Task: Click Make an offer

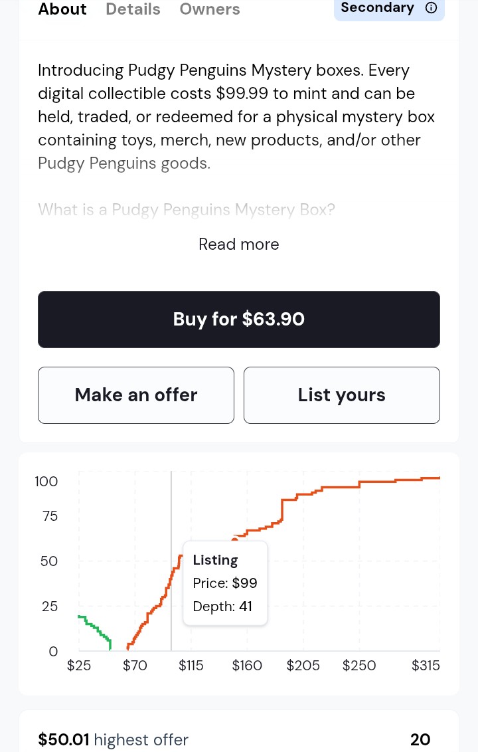Action: coord(136,395)
